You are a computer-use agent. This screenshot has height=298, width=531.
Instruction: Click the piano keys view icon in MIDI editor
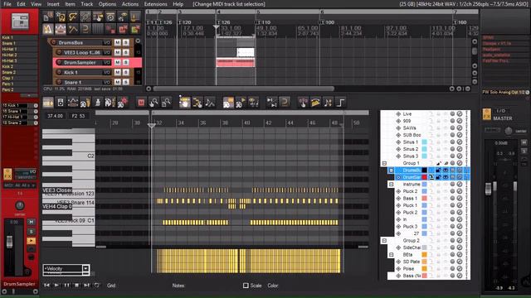pos(48,103)
